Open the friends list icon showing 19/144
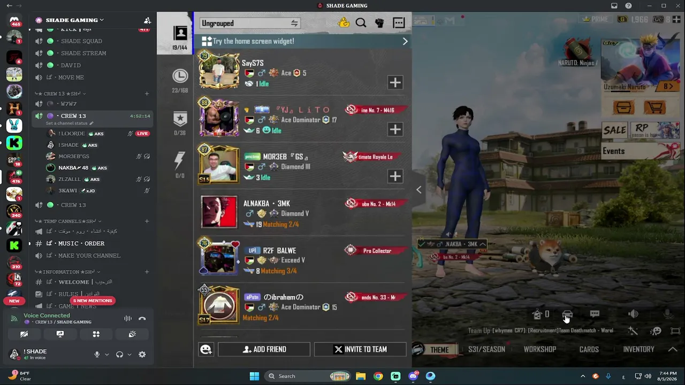Screen dimensions: 685x385 pyautogui.click(x=180, y=33)
